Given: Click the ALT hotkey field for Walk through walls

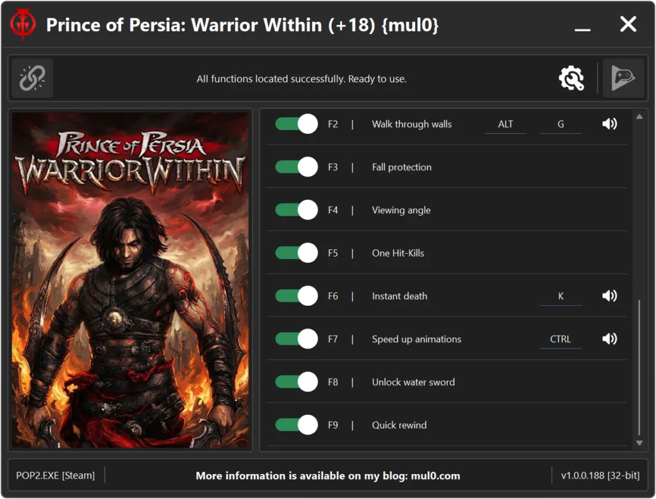Looking at the screenshot, I should coord(505,123).
